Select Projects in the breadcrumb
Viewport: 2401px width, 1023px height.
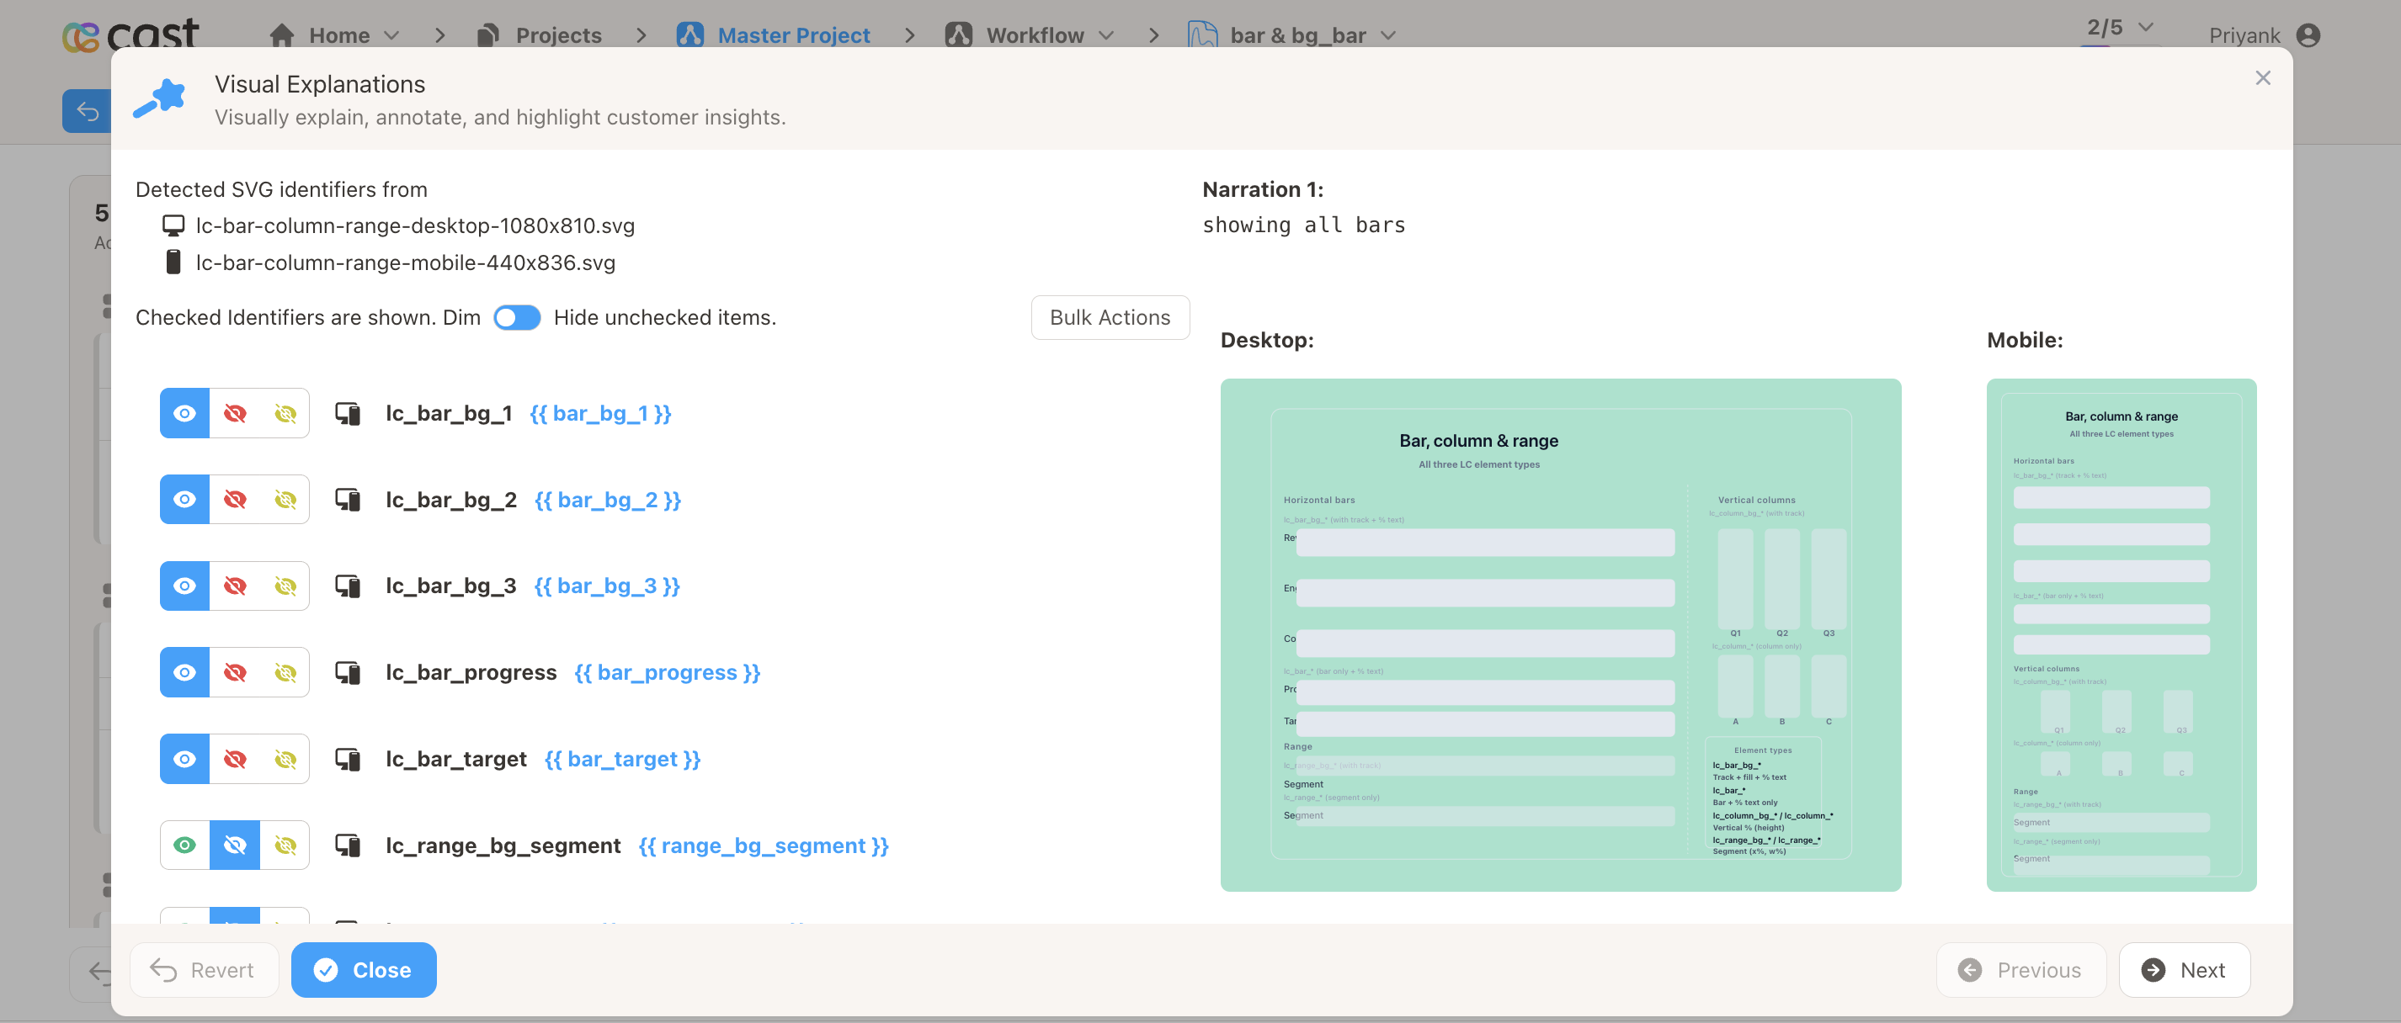point(557,34)
